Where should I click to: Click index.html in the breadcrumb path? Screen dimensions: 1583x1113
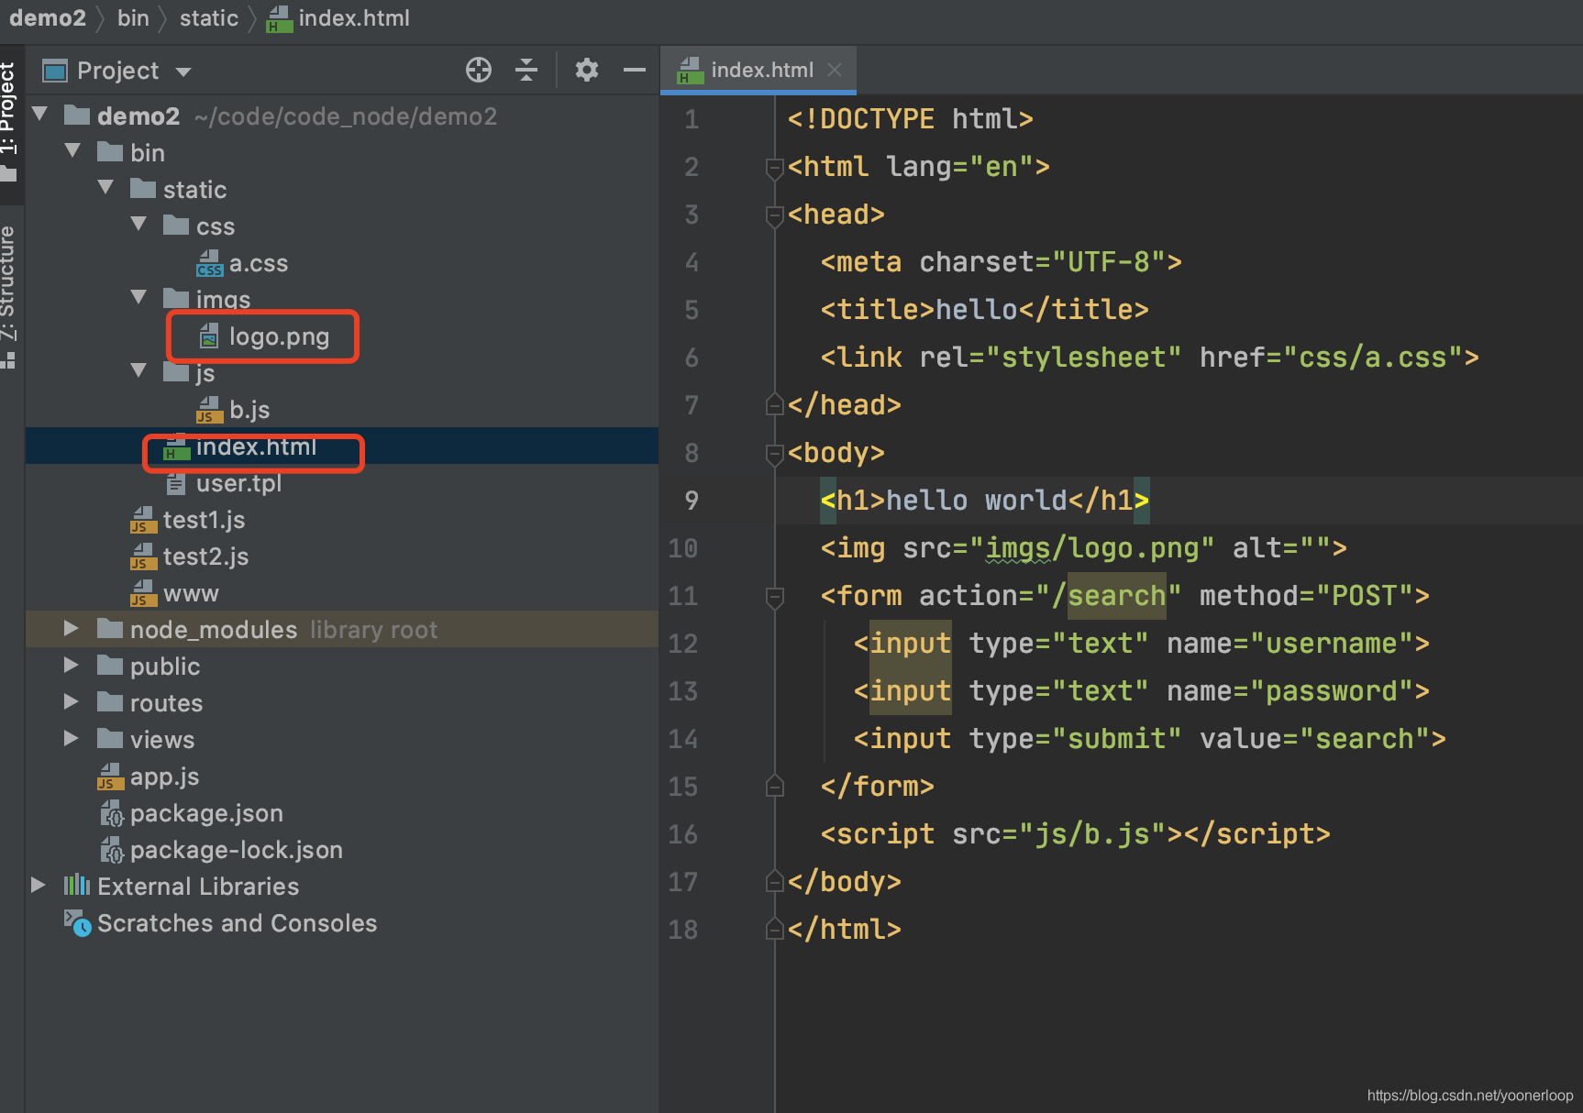[339, 18]
